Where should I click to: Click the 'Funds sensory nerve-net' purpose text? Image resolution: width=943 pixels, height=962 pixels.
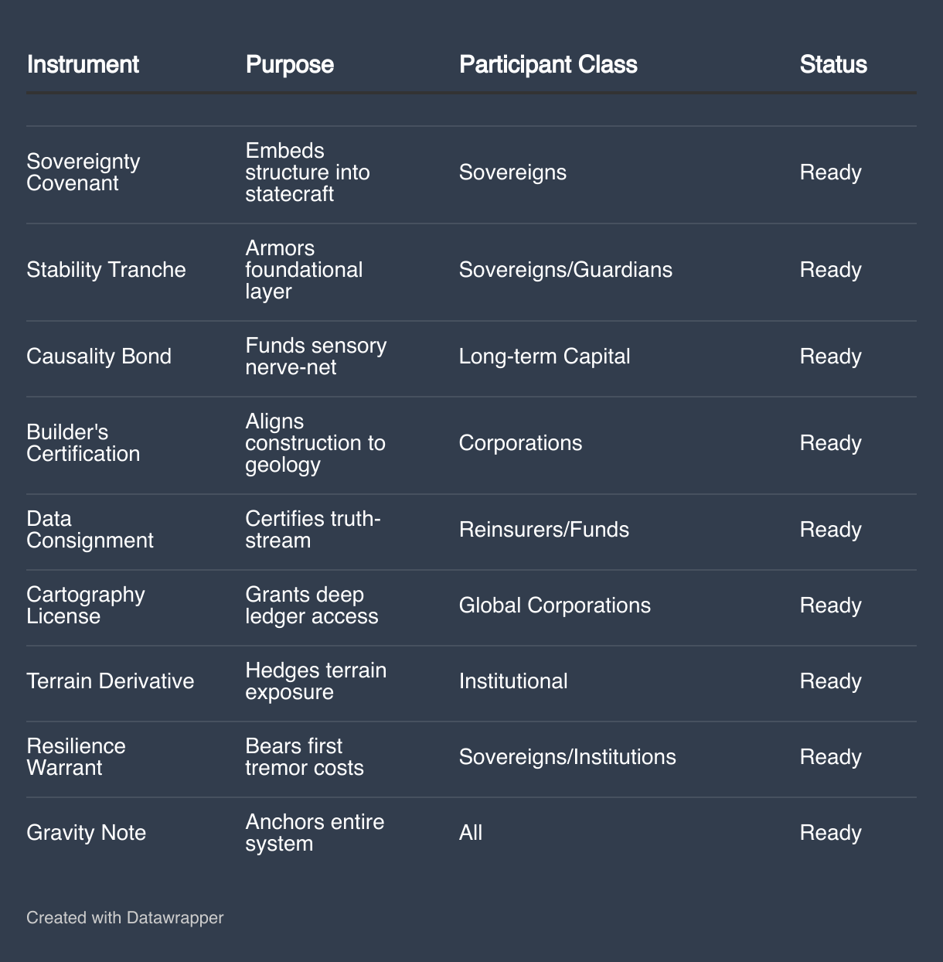tap(315, 356)
